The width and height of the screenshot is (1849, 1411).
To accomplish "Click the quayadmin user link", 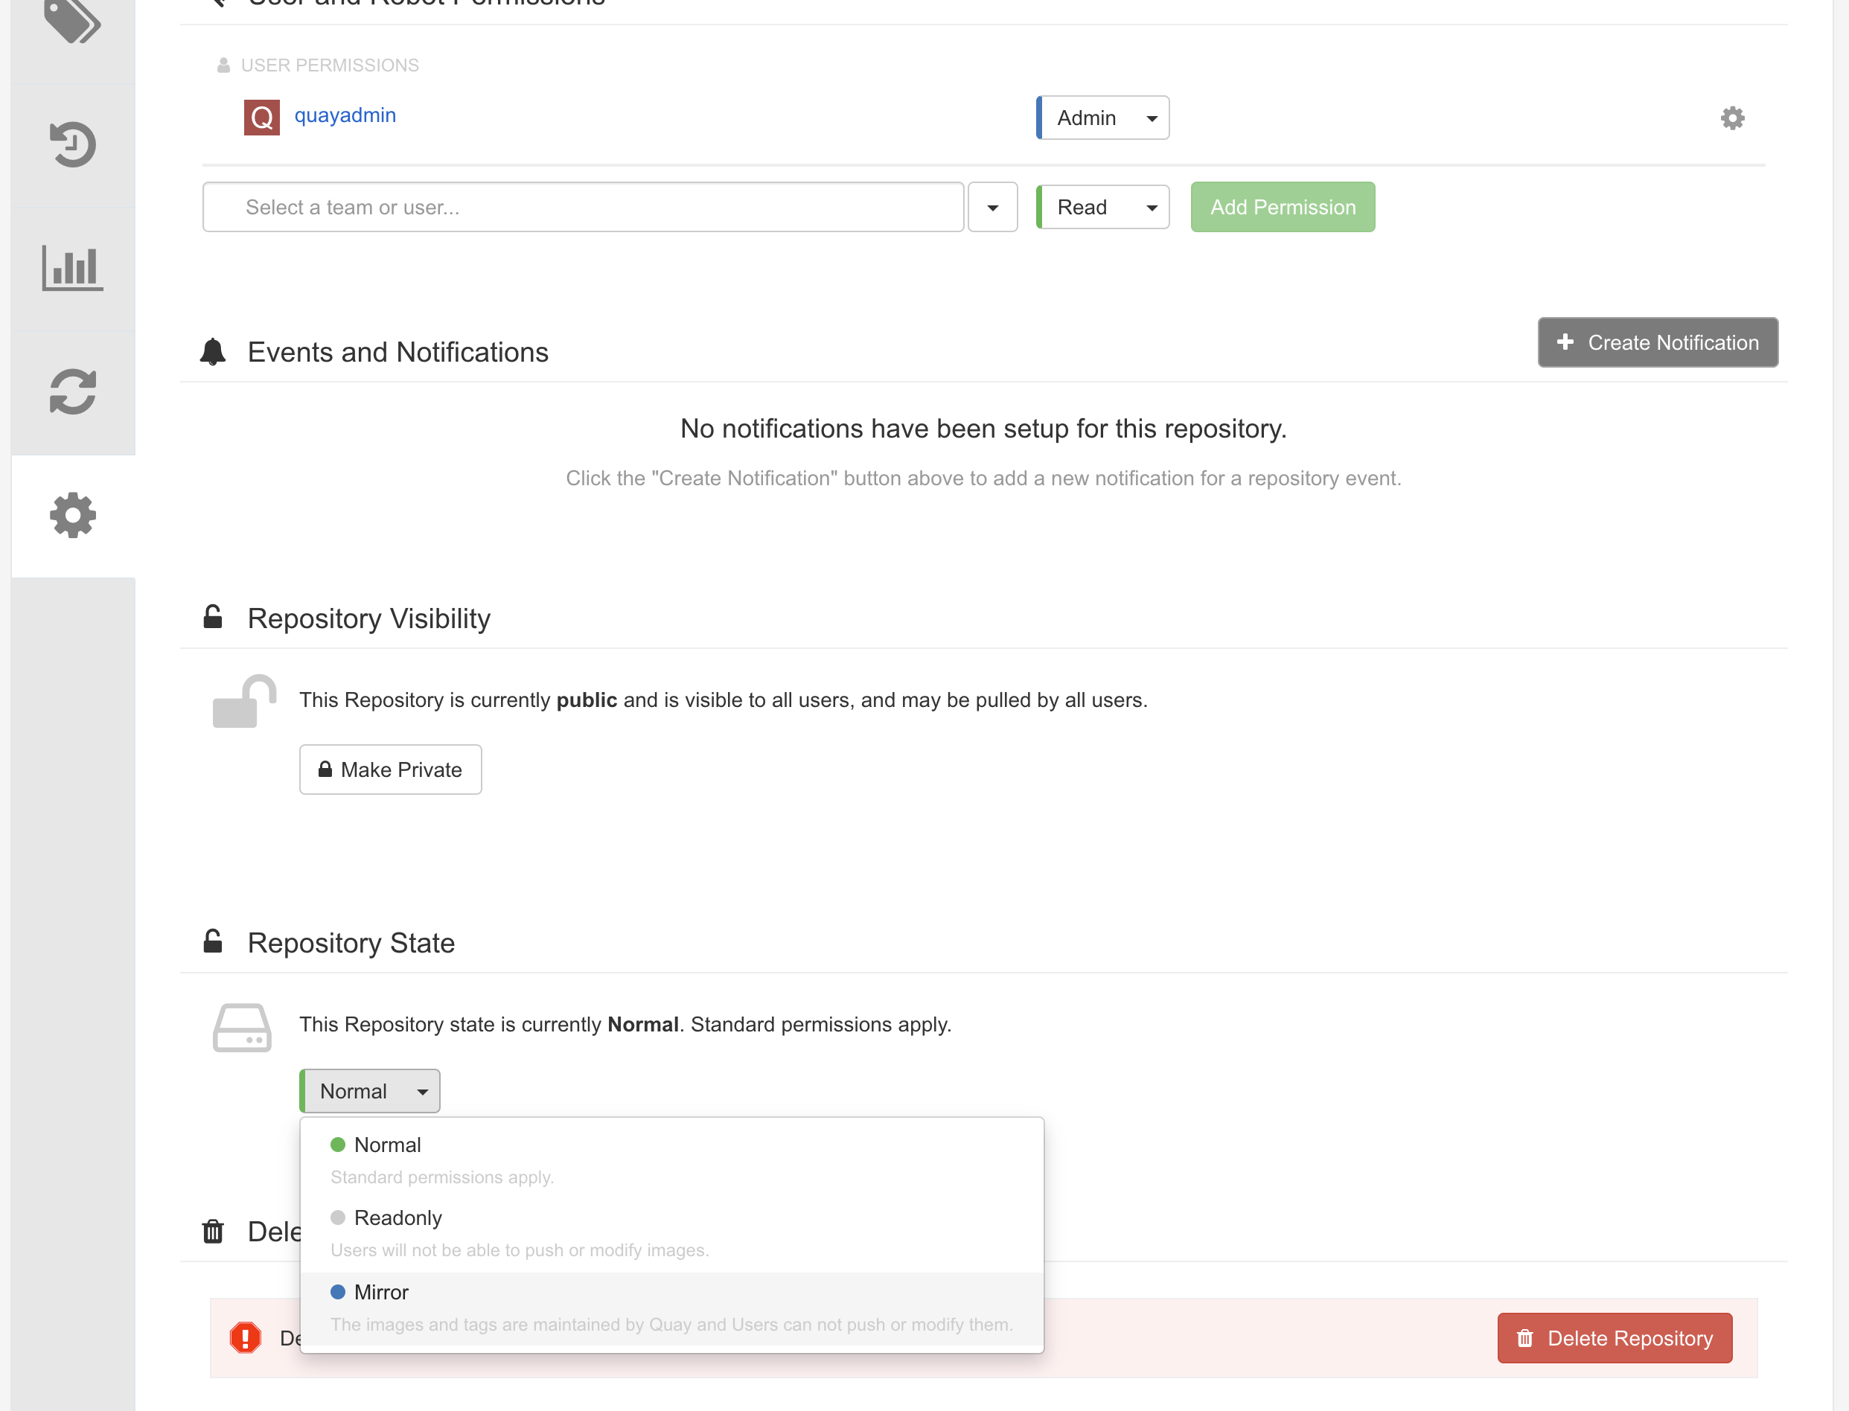I will (345, 115).
